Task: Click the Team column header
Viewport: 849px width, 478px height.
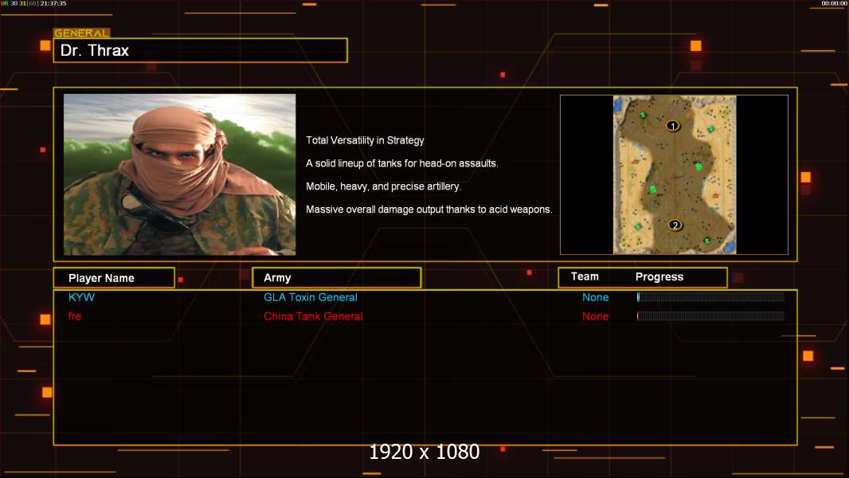Action: coord(585,276)
